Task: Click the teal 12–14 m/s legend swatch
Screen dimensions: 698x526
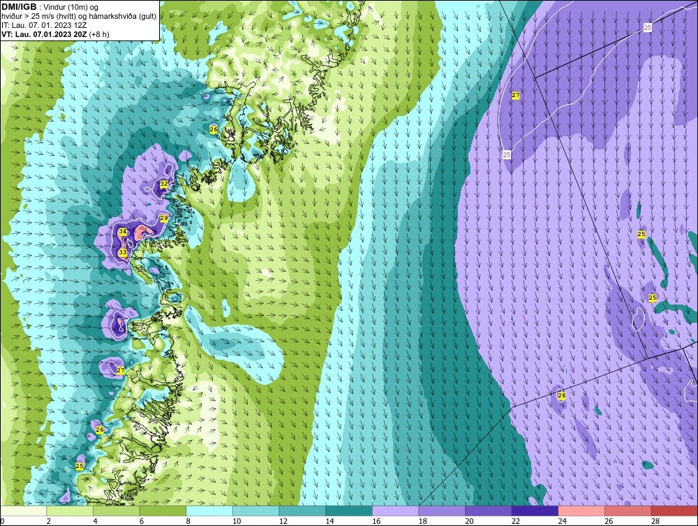Action: tap(302, 511)
